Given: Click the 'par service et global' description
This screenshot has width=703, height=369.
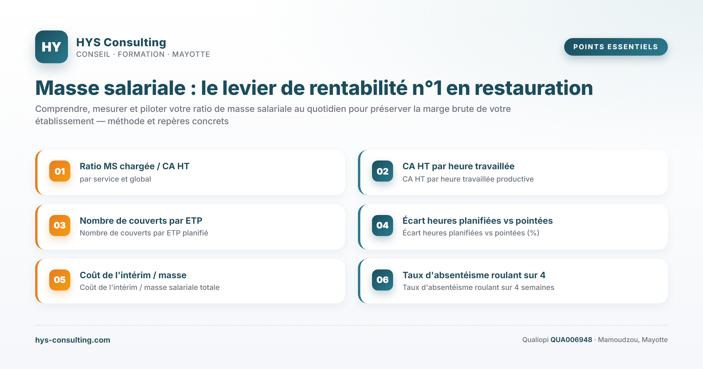Looking at the screenshot, I should 115,179.
